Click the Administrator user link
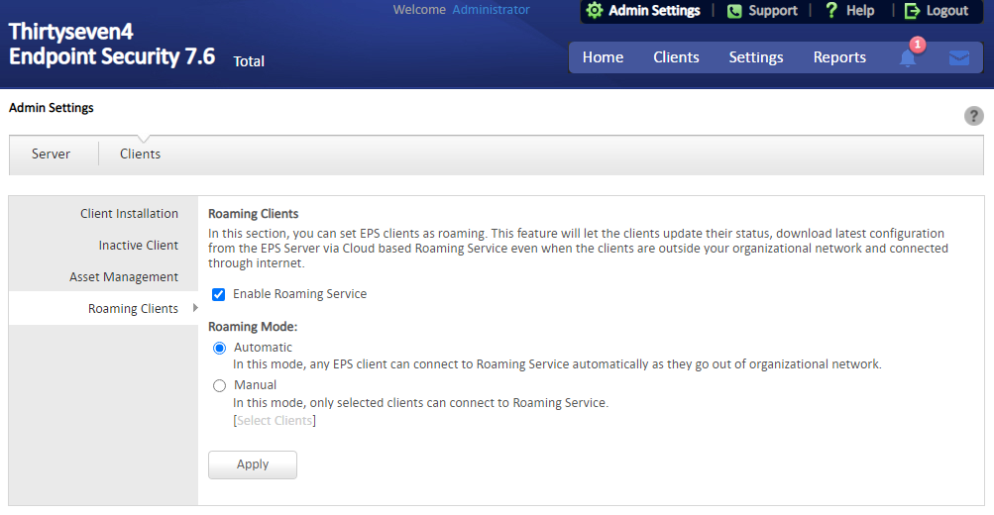The image size is (994, 515). tap(491, 10)
